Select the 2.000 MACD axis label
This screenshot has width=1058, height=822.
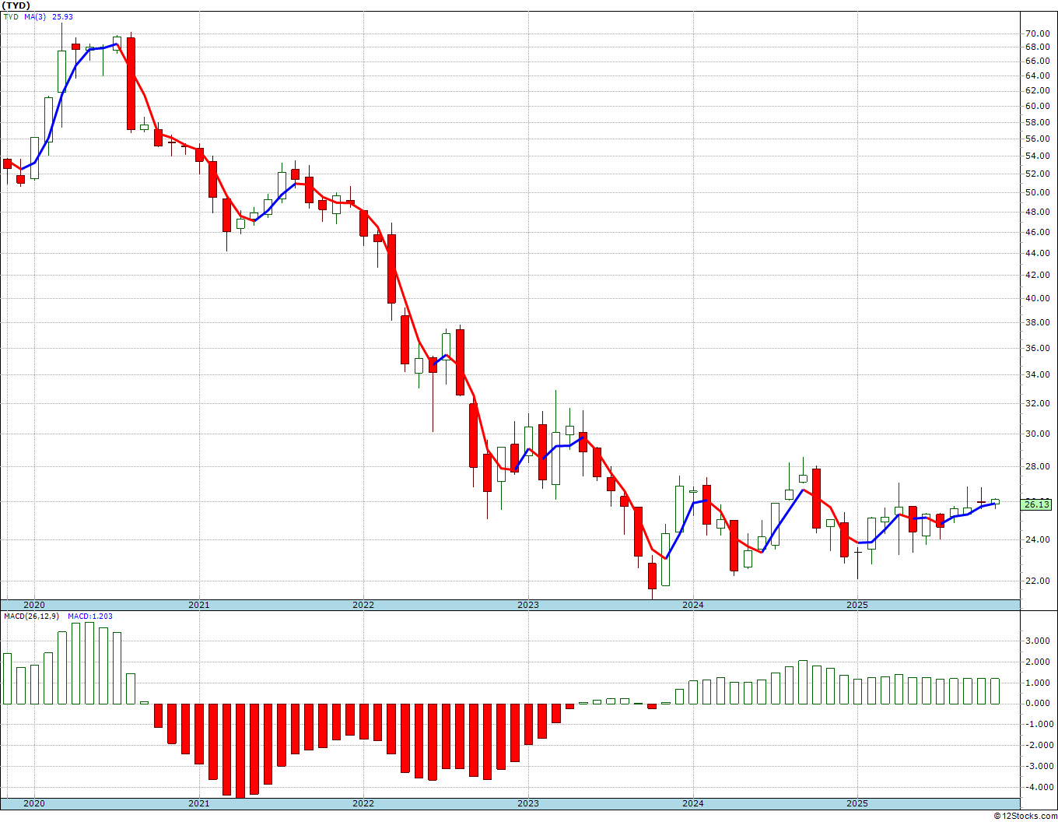(x=1037, y=662)
